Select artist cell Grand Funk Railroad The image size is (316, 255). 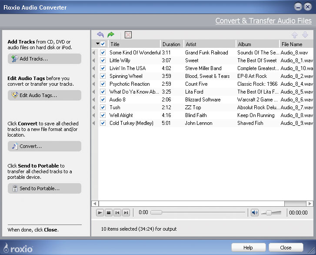point(206,53)
